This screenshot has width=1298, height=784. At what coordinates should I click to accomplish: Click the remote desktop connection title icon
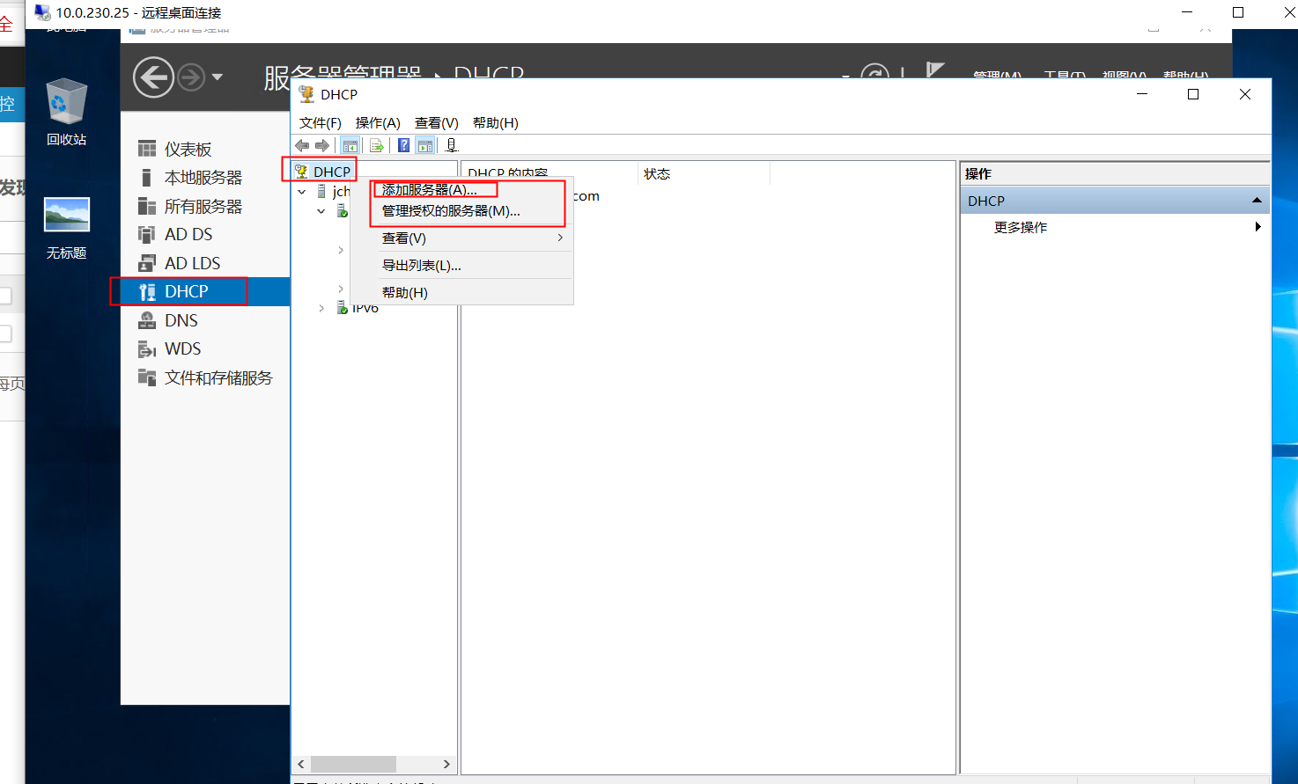pos(42,12)
